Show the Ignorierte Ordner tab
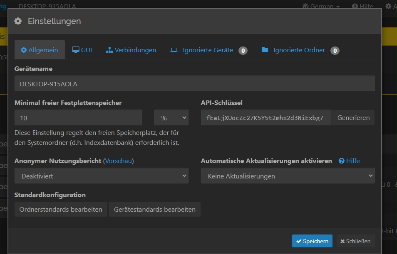 point(300,50)
